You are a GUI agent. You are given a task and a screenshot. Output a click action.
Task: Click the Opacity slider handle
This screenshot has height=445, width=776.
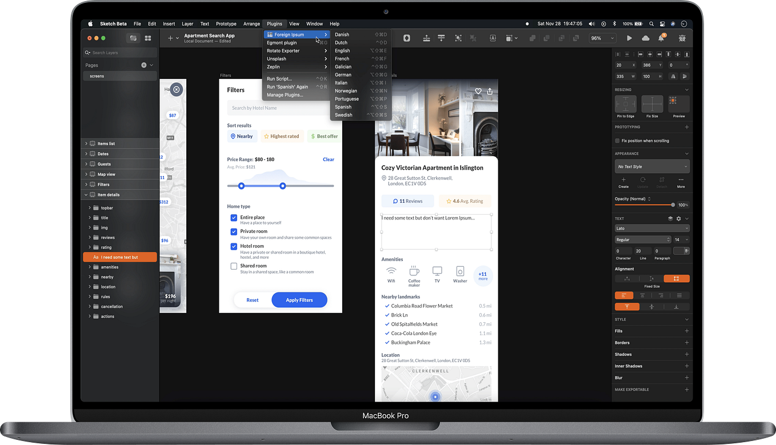673,205
